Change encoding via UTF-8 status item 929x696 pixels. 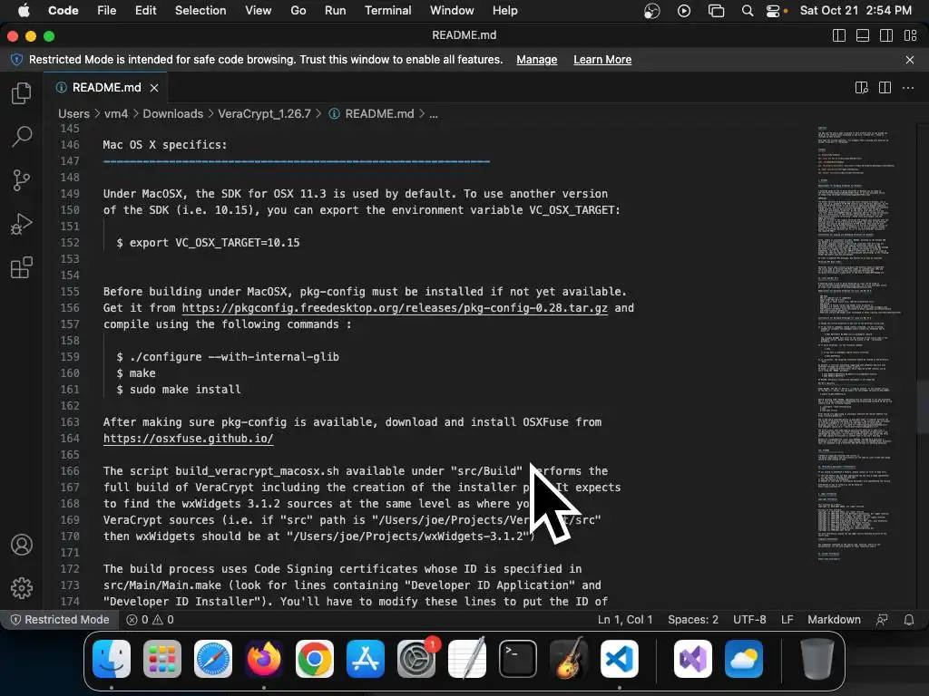[749, 620]
